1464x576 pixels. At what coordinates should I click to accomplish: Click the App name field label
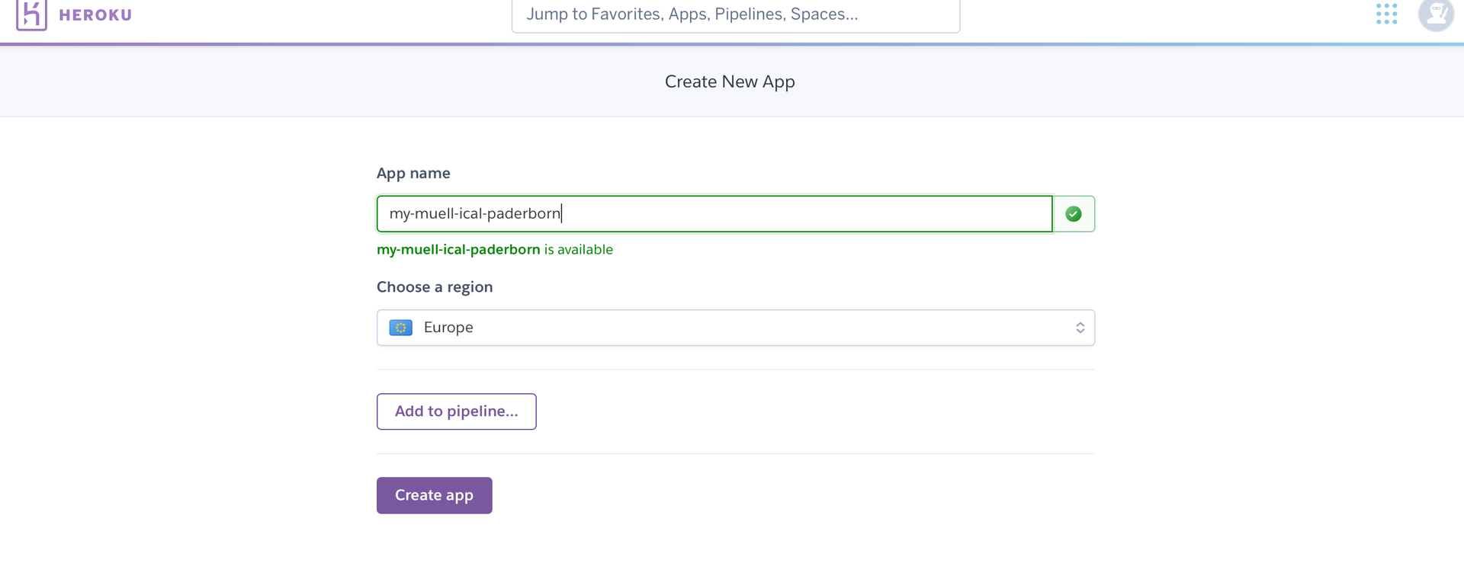[x=413, y=173]
